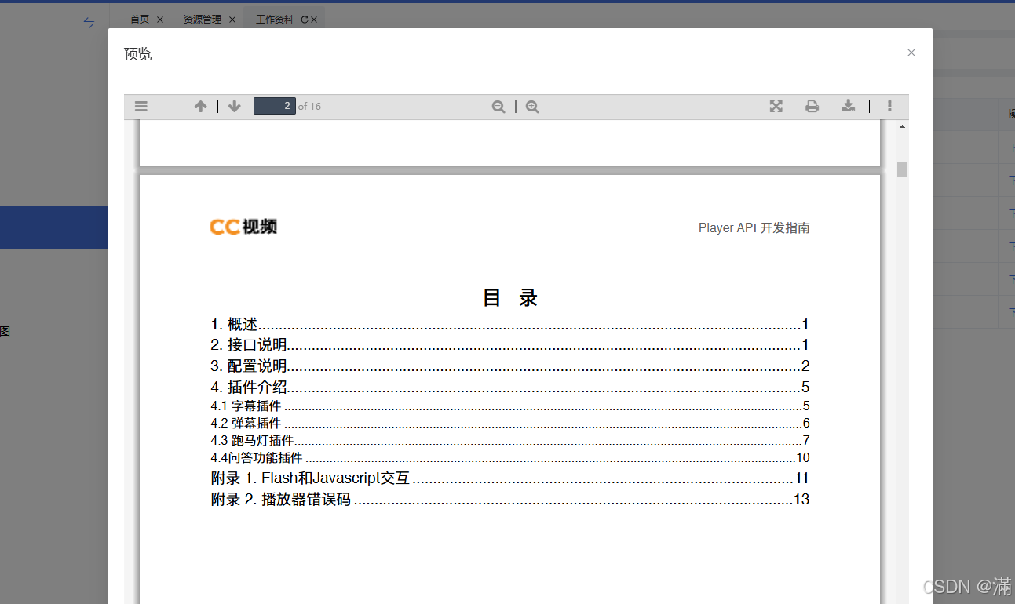Enter presentation mode for the PDF
The width and height of the screenshot is (1015, 604).
point(776,106)
